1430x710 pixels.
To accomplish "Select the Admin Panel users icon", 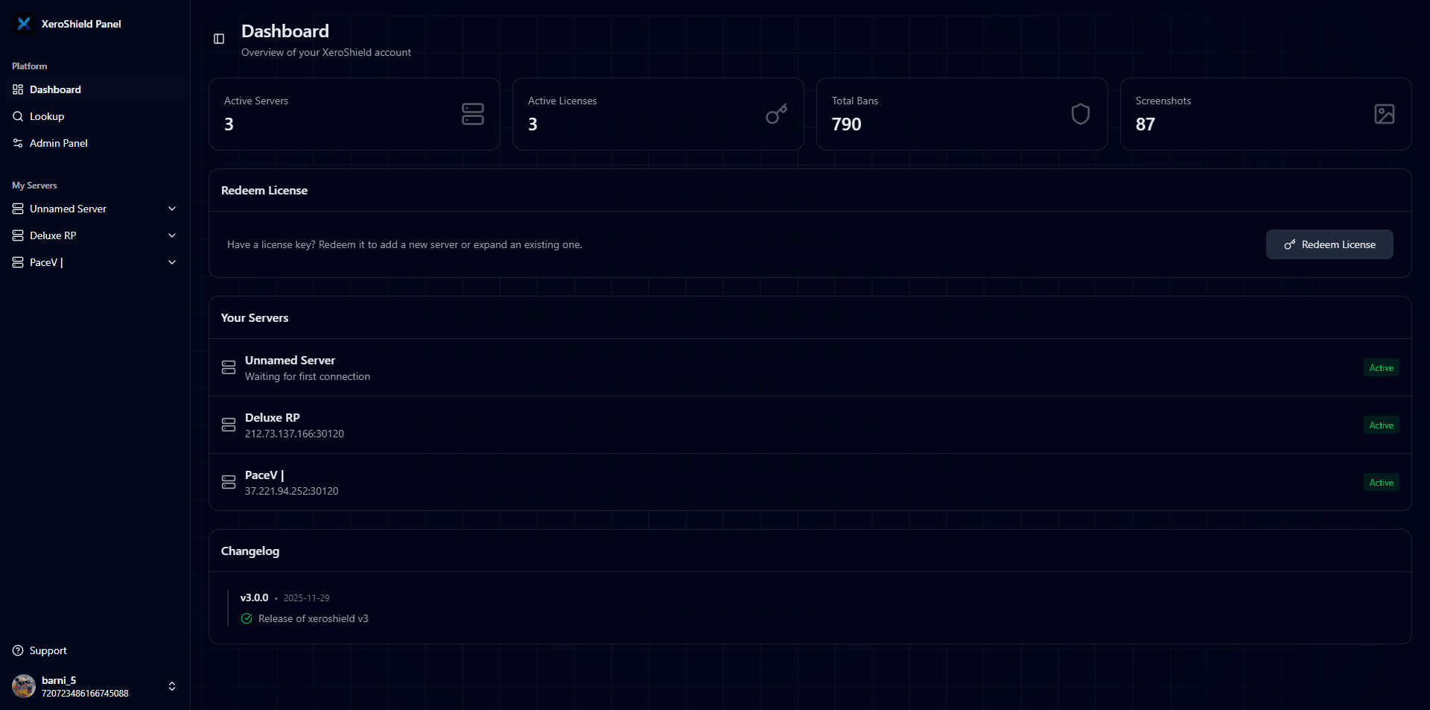I will (18, 143).
